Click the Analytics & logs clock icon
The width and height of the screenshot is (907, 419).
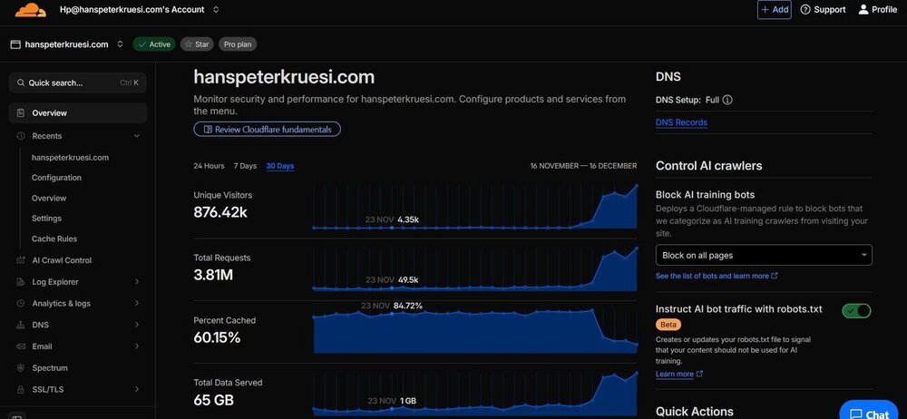point(21,303)
